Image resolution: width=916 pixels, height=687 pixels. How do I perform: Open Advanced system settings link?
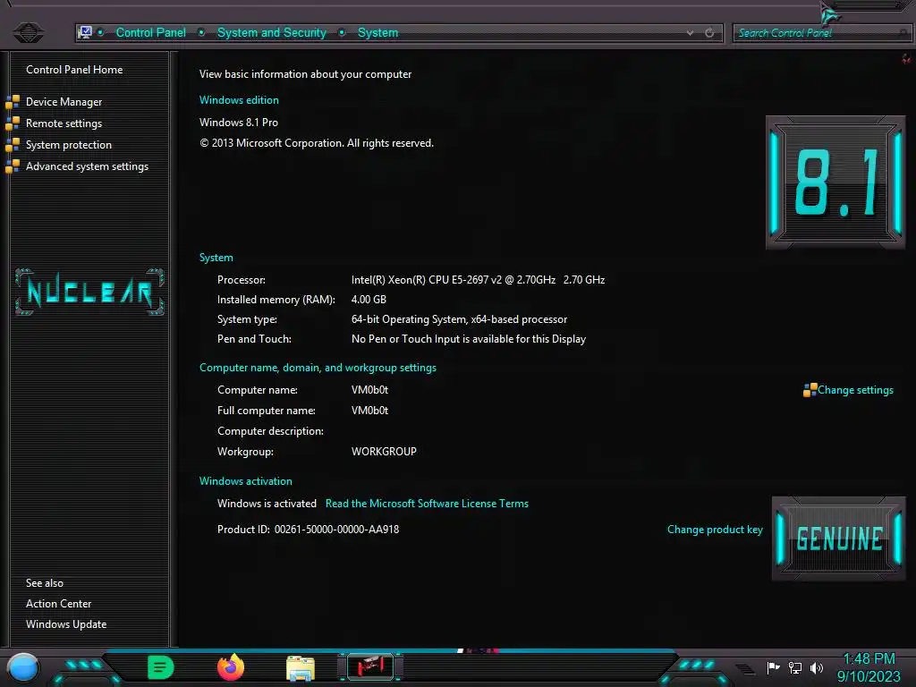(x=87, y=166)
